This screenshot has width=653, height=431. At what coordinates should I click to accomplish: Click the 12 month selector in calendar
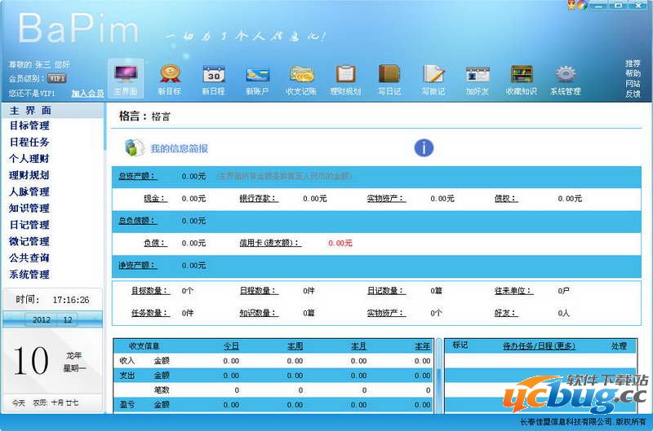coord(68,319)
